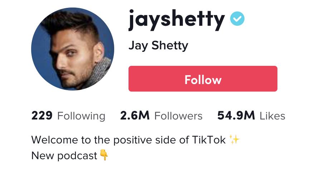Image resolution: width=310 pixels, height=171 pixels.
Task: Click the 2.6M followers count number
Action: pos(135,116)
